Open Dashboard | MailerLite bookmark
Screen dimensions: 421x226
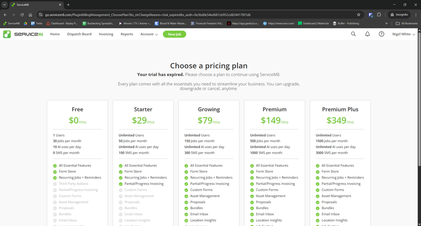[314, 23]
